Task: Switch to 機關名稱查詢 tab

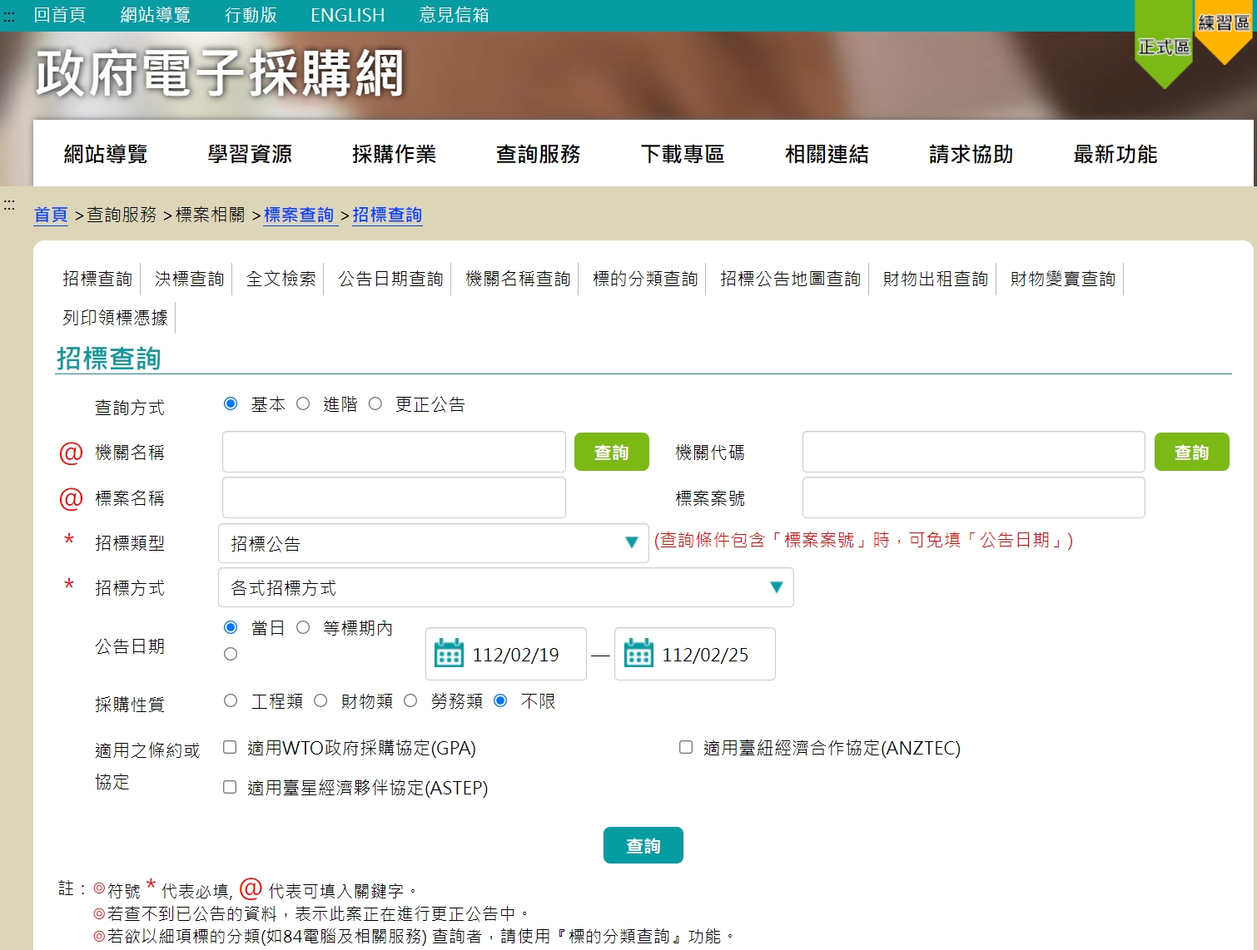Action: tap(518, 279)
